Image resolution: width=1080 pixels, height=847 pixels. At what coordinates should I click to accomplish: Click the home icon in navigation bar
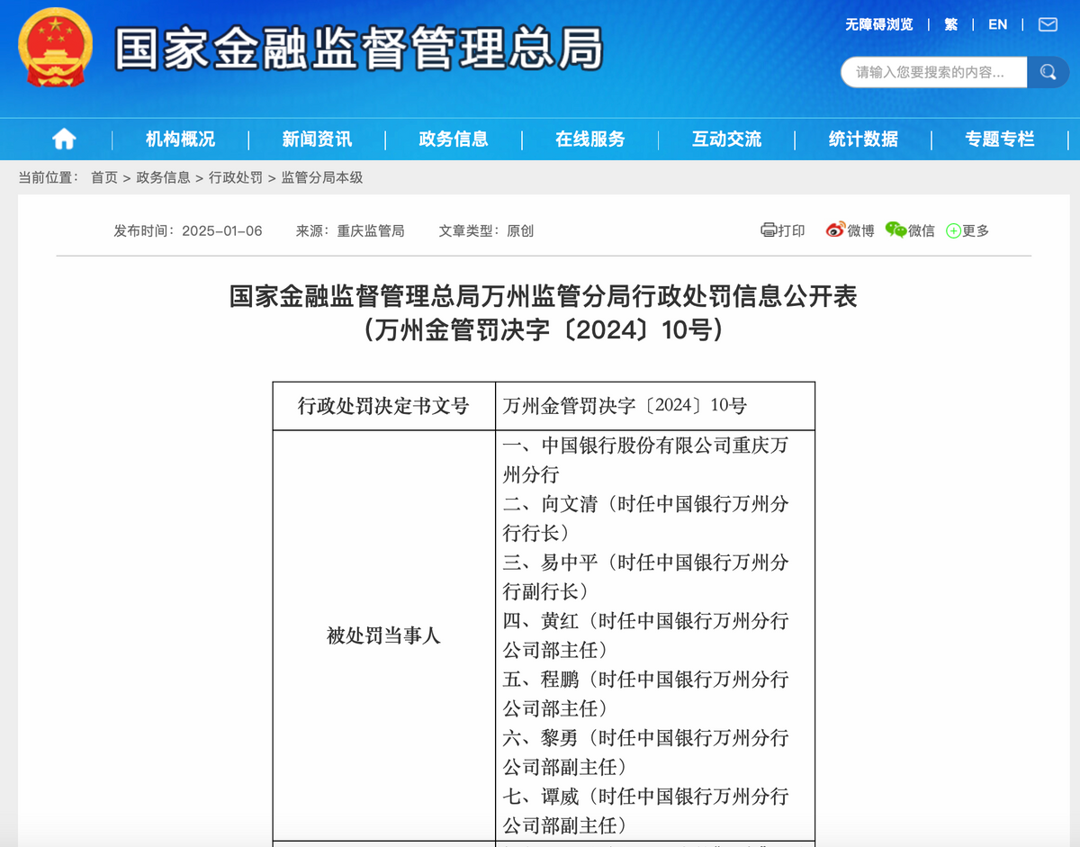click(x=64, y=139)
